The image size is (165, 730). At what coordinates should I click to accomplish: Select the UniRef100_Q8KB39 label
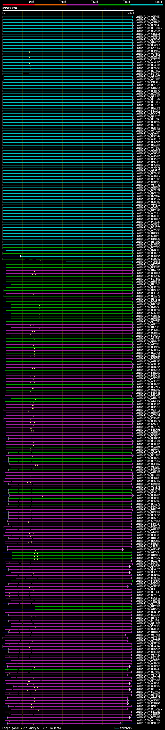(x=148, y=287)
